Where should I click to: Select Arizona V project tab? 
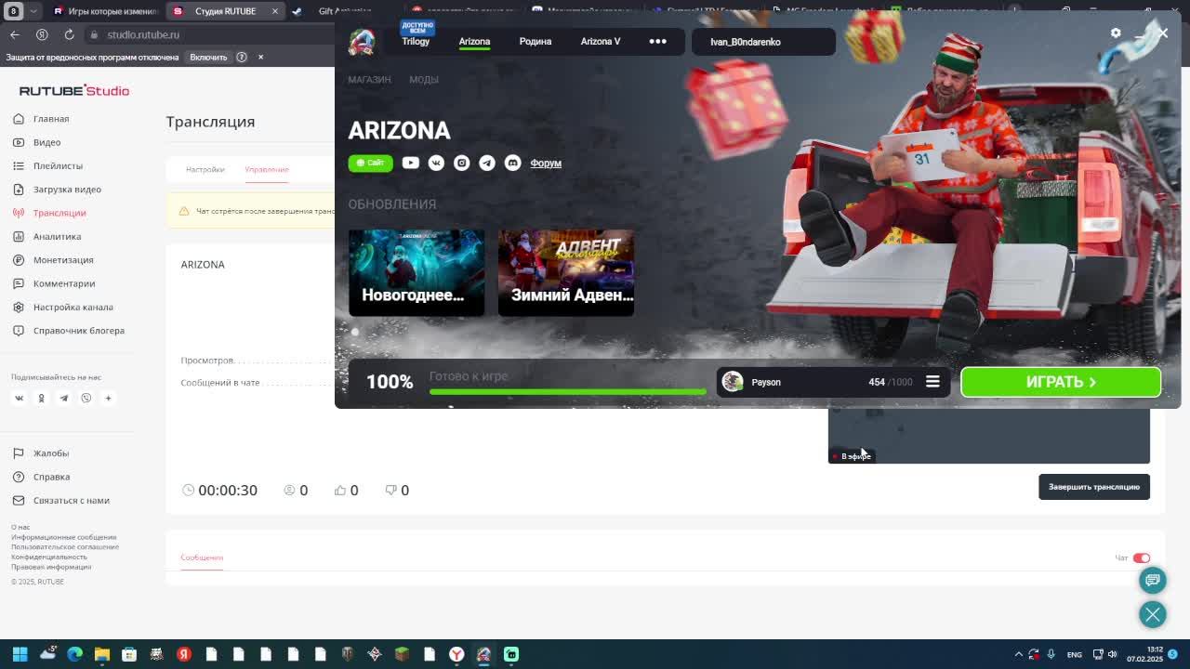point(601,41)
